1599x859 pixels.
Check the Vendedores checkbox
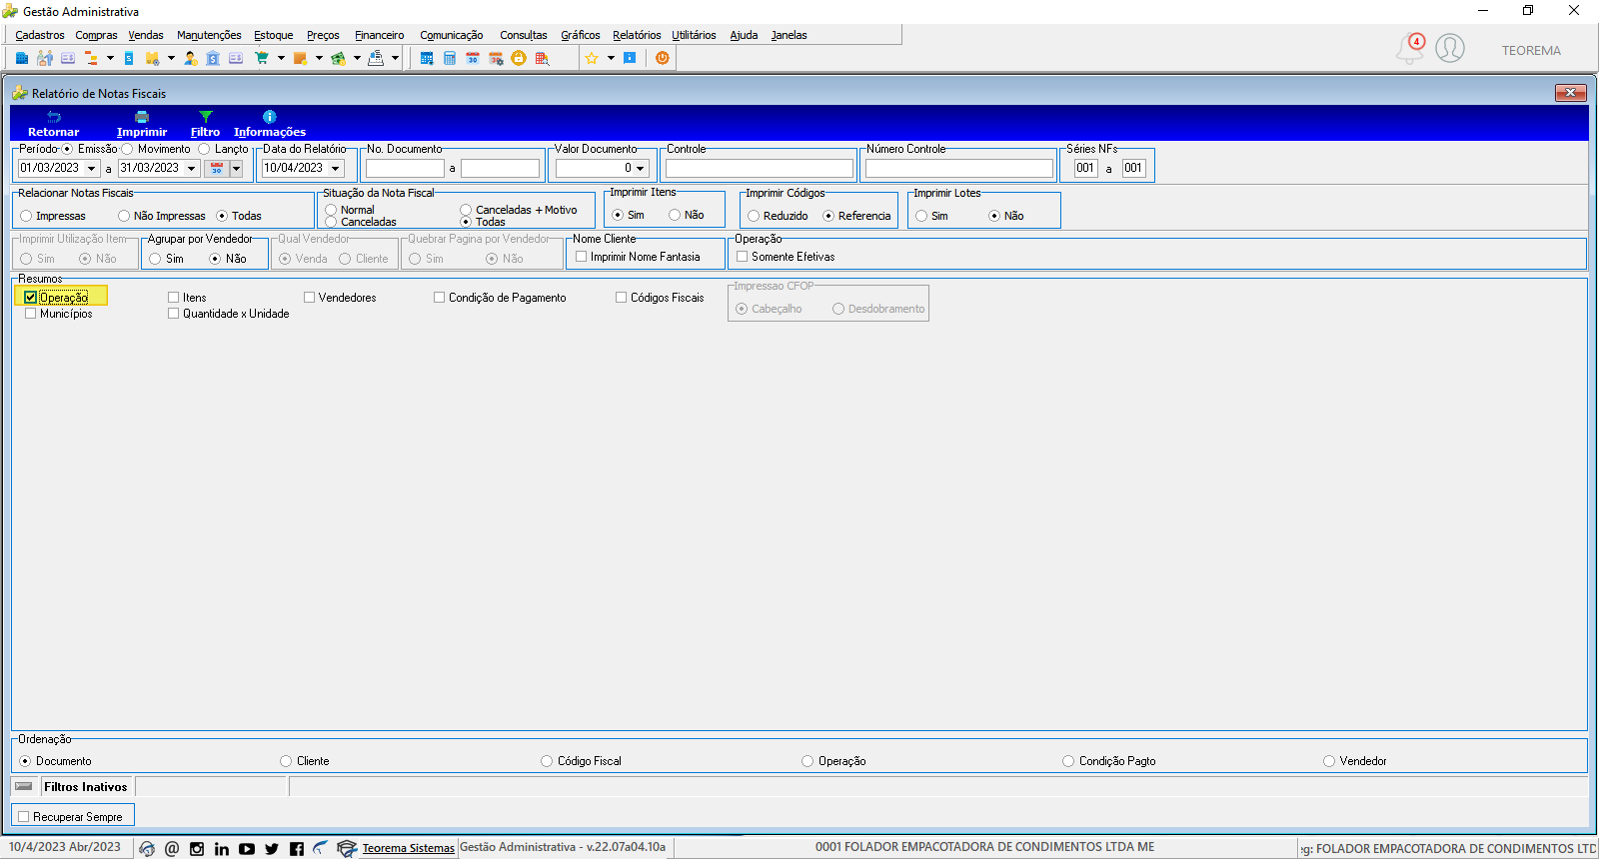click(310, 298)
